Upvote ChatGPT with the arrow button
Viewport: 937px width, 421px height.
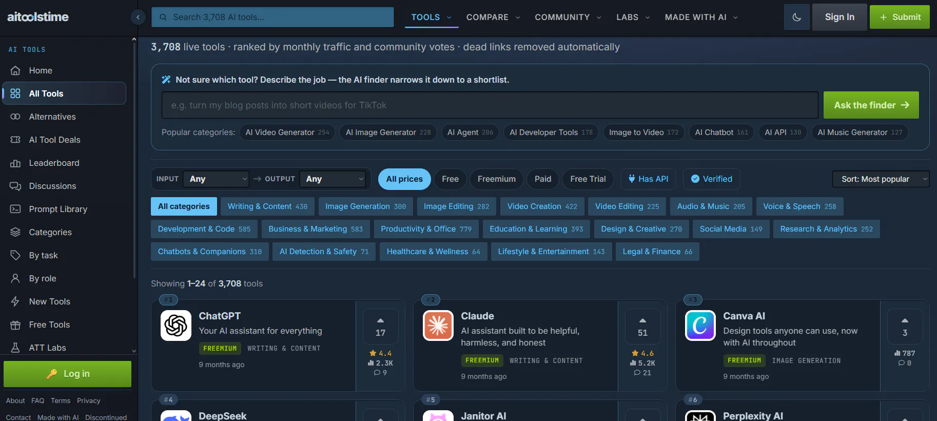380,327
